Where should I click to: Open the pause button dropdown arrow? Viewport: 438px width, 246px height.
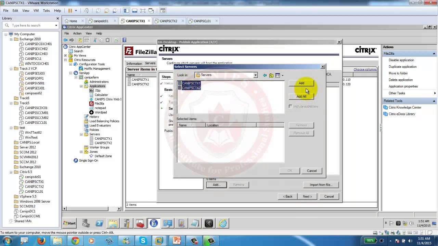[x=76, y=11]
